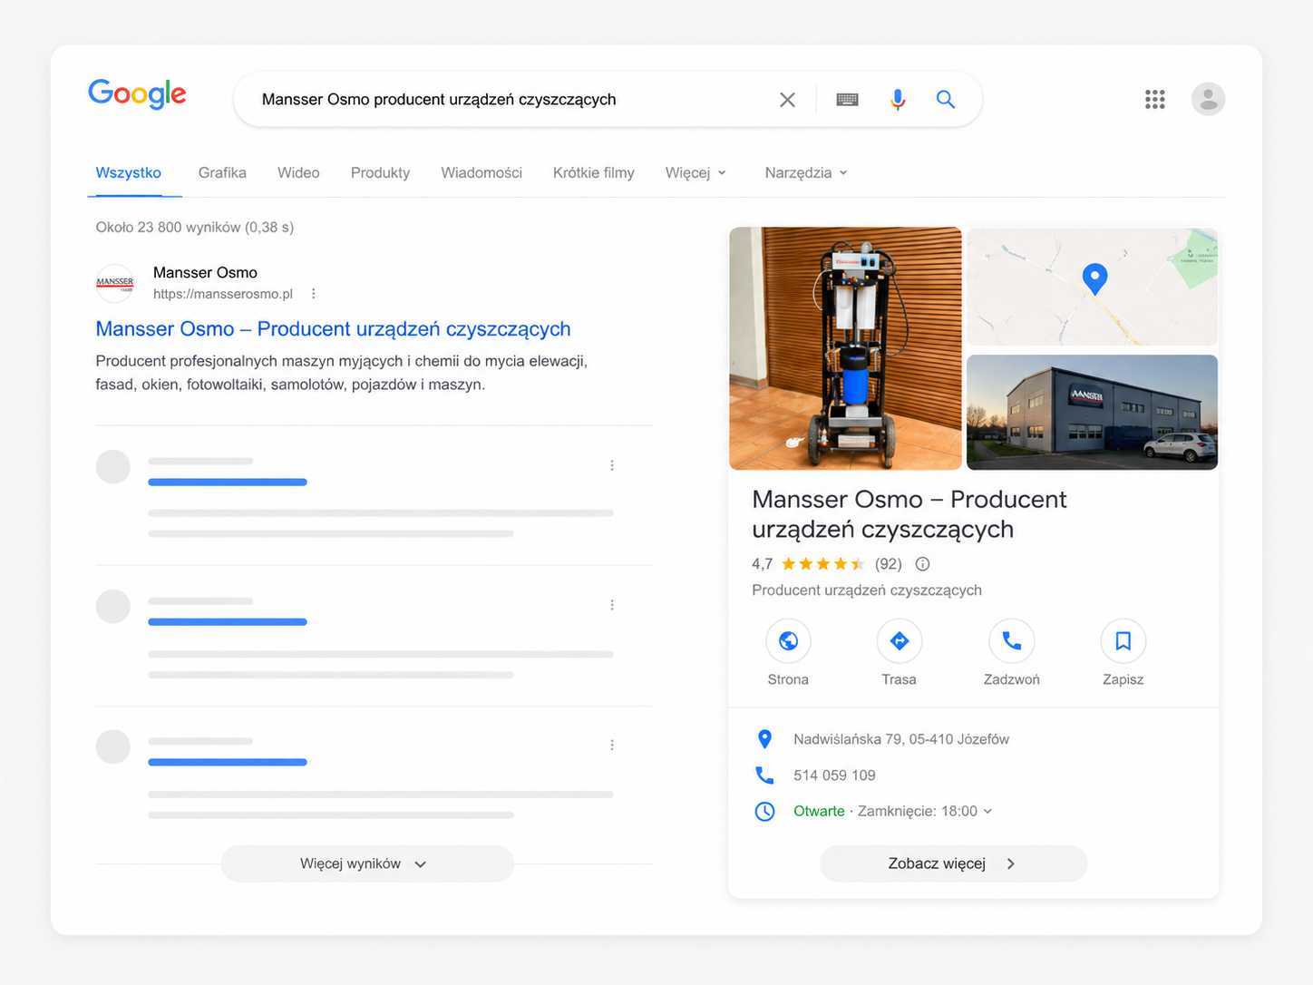Open the Krótkie filmy tab

[594, 172]
